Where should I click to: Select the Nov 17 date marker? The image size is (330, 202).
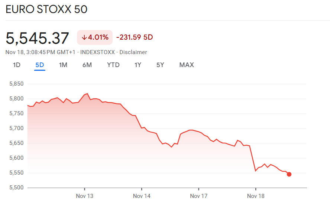pos(198,196)
